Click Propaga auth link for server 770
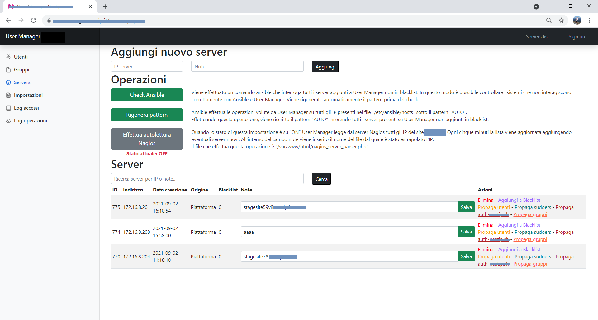598x320 pixels. tap(564, 256)
